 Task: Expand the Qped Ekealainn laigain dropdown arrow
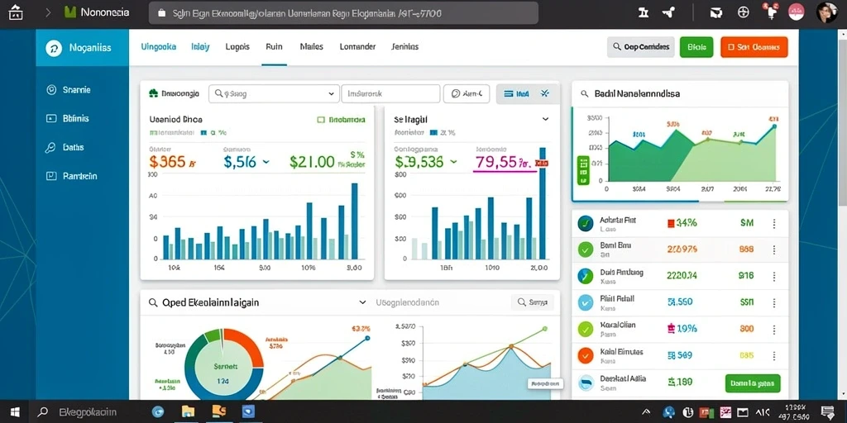tap(362, 302)
